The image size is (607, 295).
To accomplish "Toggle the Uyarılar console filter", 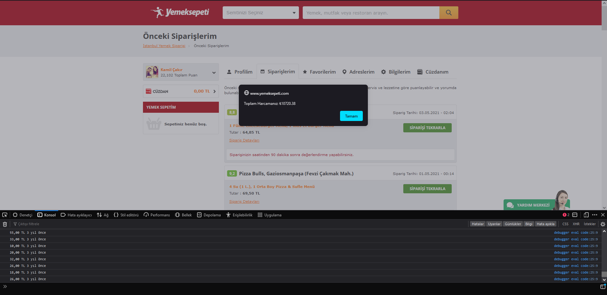I will tap(494, 224).
